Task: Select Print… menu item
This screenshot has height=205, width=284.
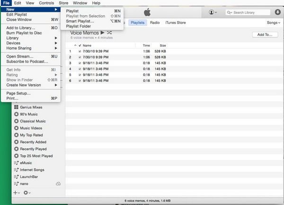Action: (x=31, y=98)
